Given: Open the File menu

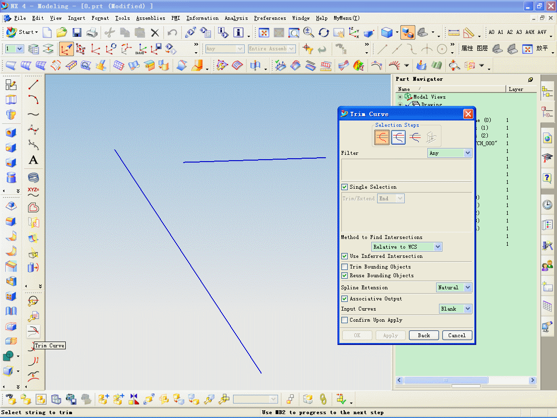Looking at the screenshot, I should 20,18.
